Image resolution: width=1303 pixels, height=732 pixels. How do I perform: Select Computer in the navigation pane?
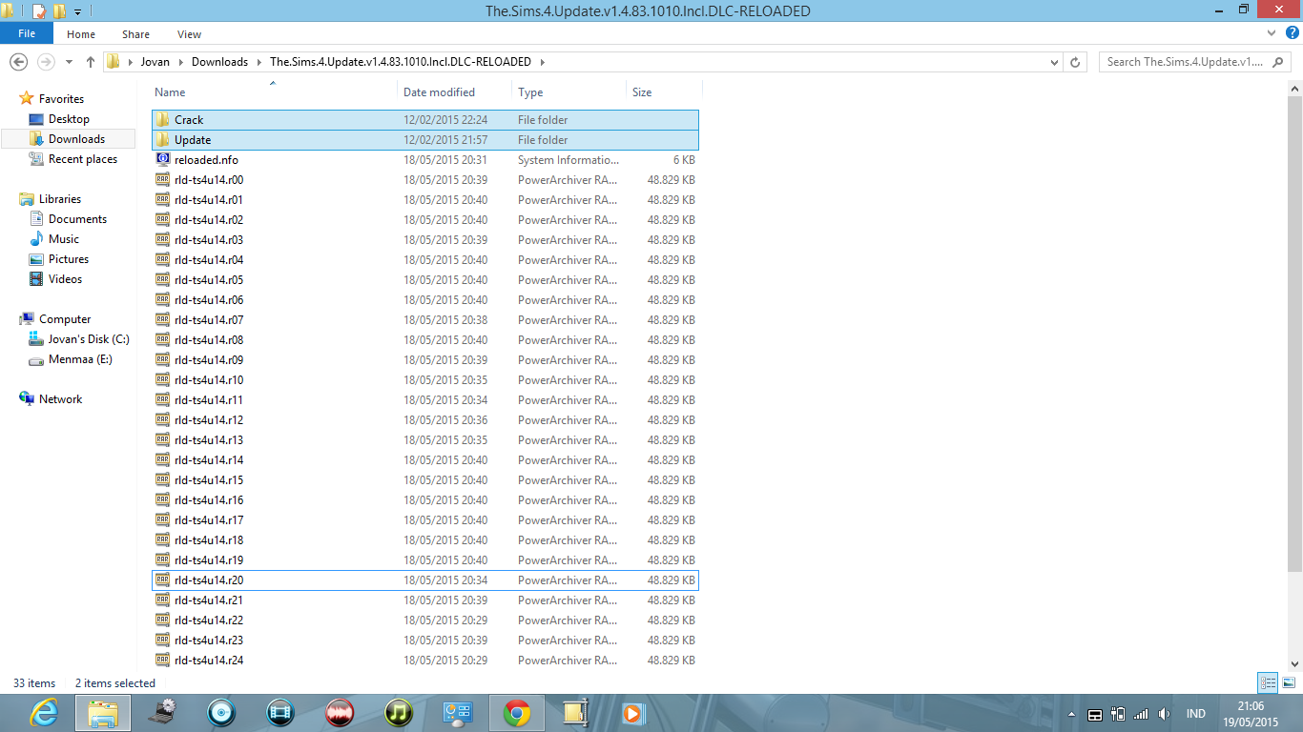(x=65, y=319)
